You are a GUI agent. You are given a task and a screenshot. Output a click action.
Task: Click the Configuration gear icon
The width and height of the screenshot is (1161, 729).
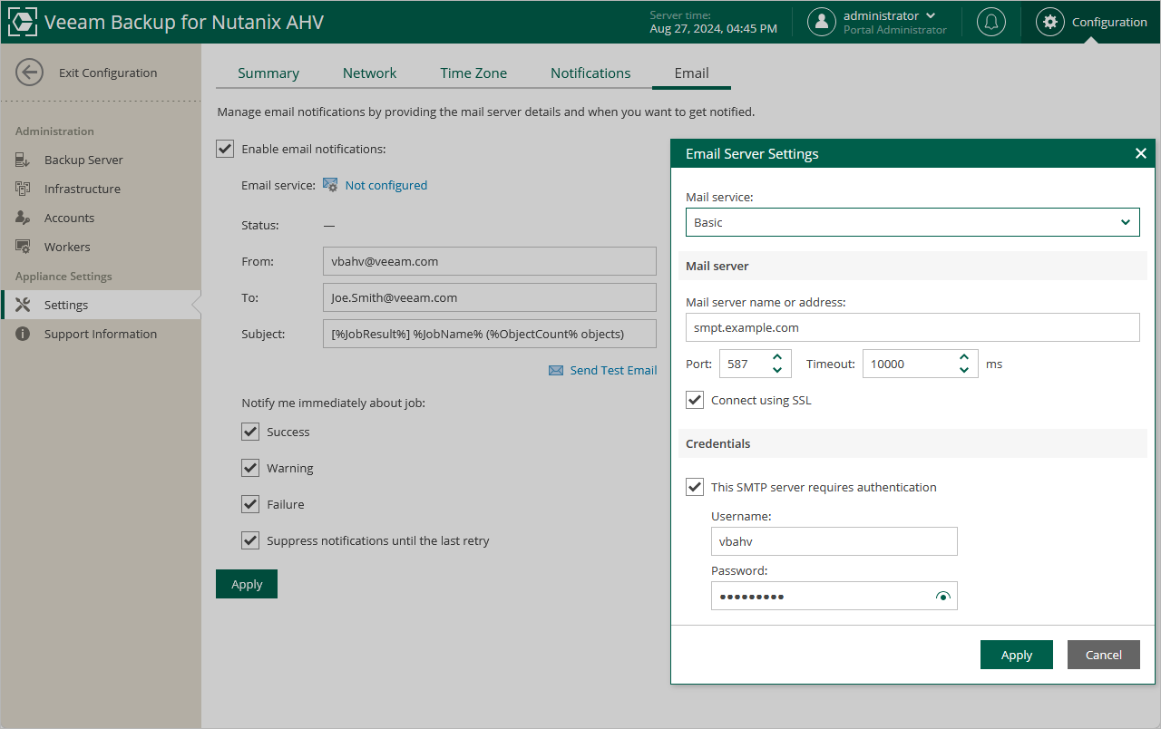click(x=1050, y=22)
